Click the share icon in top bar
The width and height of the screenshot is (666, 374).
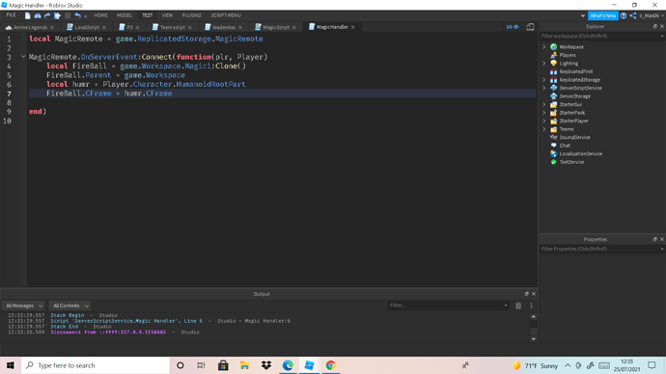coord(633,15)
